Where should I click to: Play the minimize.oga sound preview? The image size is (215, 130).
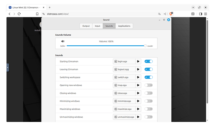(138, 101)
